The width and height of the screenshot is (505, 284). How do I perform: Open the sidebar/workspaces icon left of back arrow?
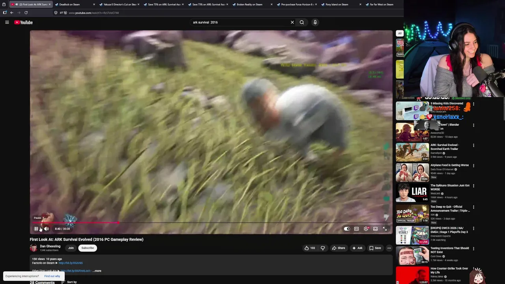pyautogui.click(x=5, y=13)
